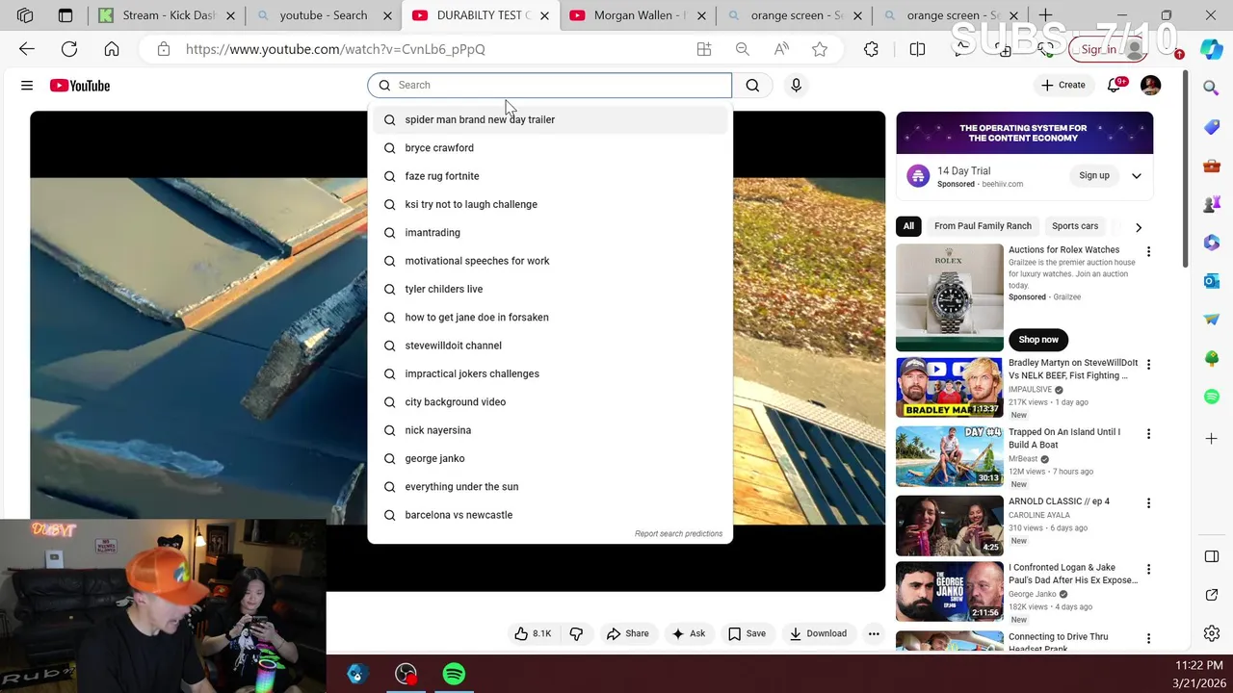Open a new browser tab
The height and width of the screenshot is (693, 1233).
pyautogui.click(x=1045, y=15)
